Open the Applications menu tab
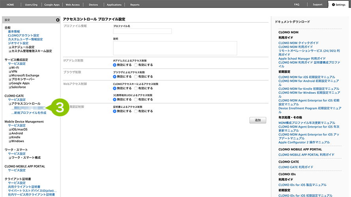Viewport: 351px width, 197px height. click(x=114, y=5)
